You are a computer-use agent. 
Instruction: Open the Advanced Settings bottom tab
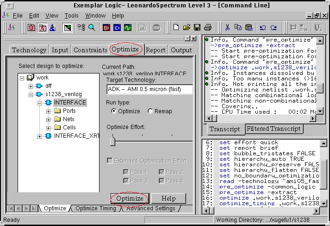point(151,208)
